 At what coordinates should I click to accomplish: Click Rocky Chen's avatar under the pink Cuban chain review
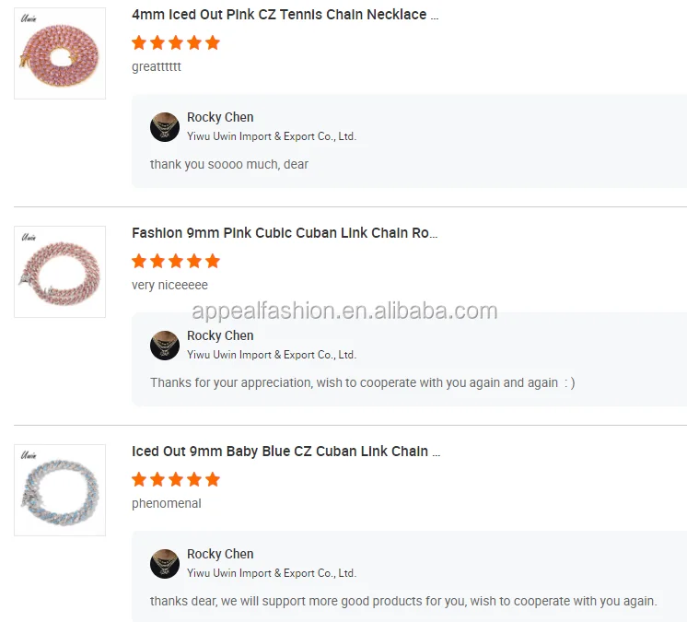[165, 346]
